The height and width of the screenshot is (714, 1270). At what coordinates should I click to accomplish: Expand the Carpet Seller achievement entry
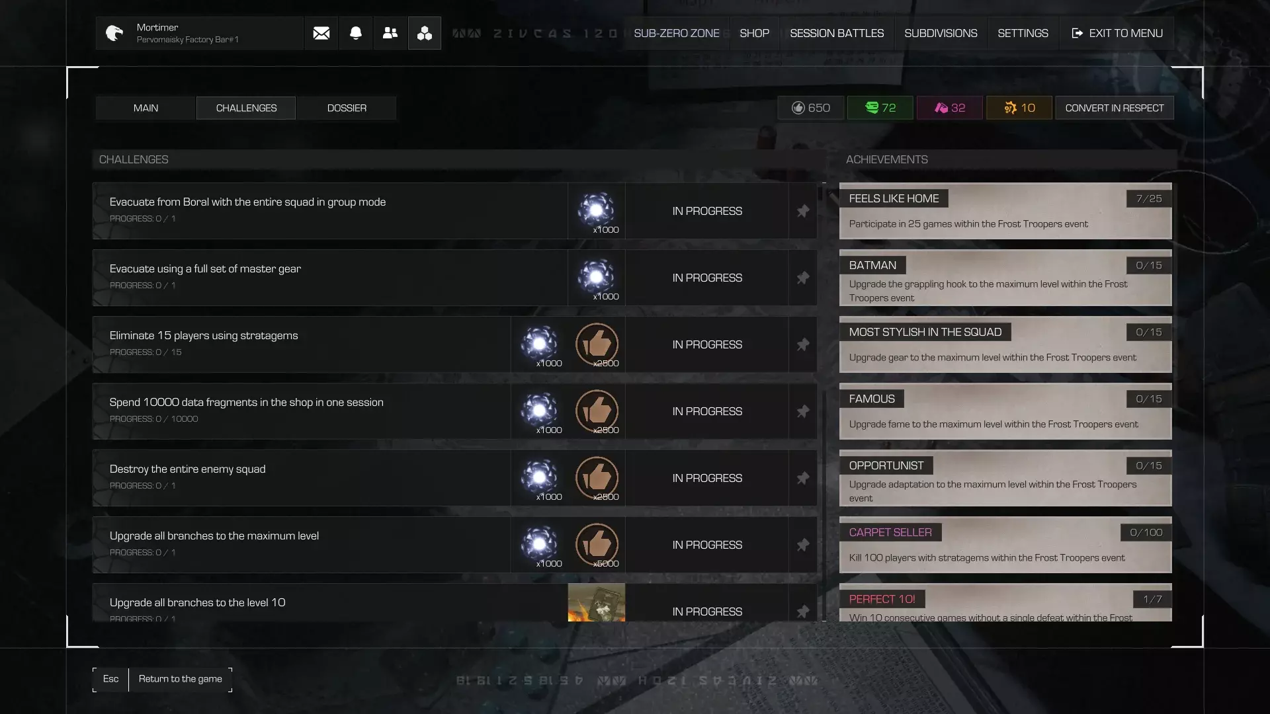pos(1005,545)
